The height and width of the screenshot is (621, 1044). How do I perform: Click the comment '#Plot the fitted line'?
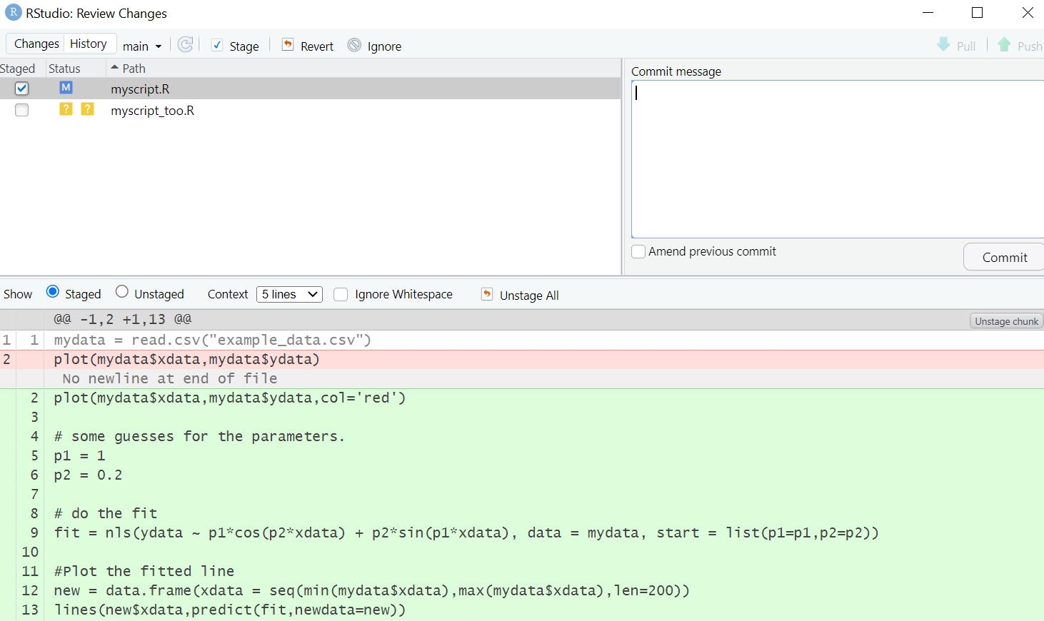coord(144,571)
